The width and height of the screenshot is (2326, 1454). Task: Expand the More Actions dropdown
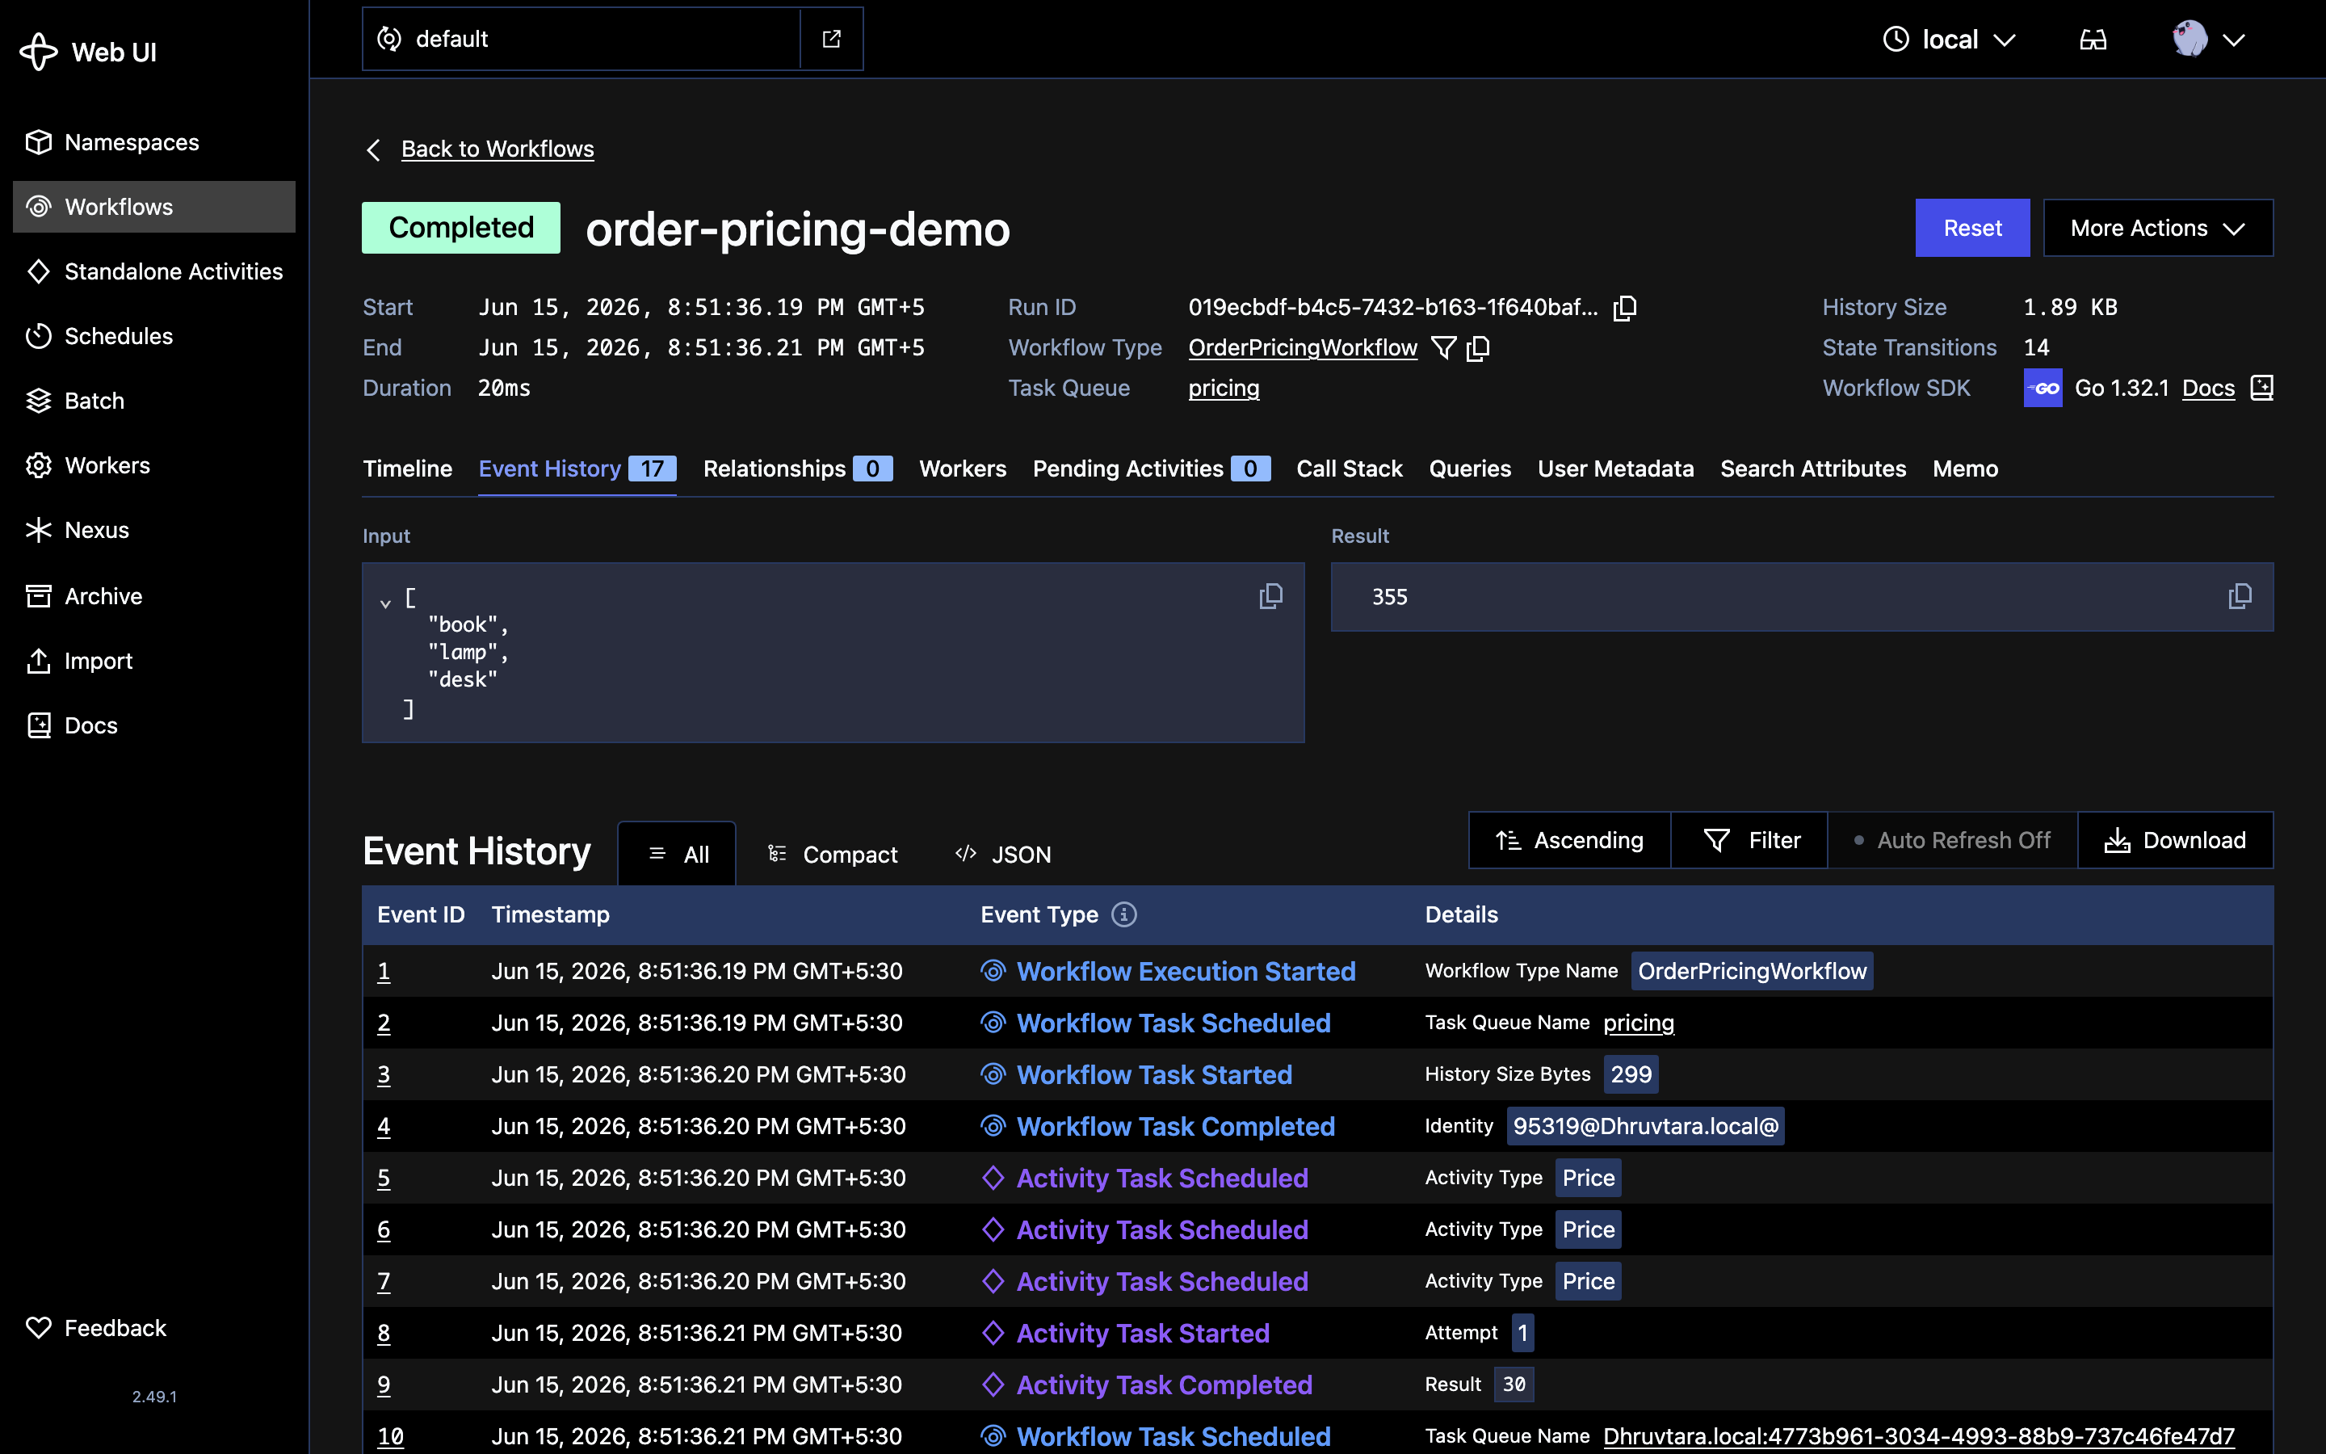click(x=2158, y=228)
